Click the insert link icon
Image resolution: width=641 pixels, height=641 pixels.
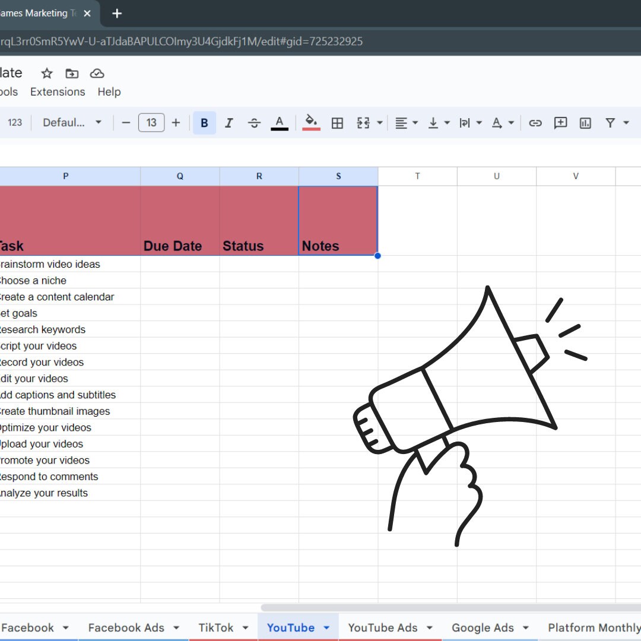point(535,123)
